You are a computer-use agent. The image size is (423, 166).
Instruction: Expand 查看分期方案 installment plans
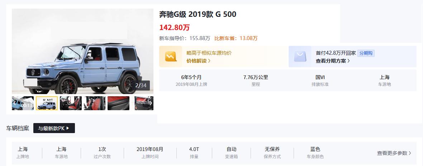tap(333, 61)
